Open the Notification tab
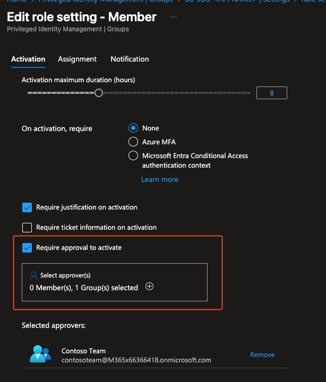 (x=130, y=59)
